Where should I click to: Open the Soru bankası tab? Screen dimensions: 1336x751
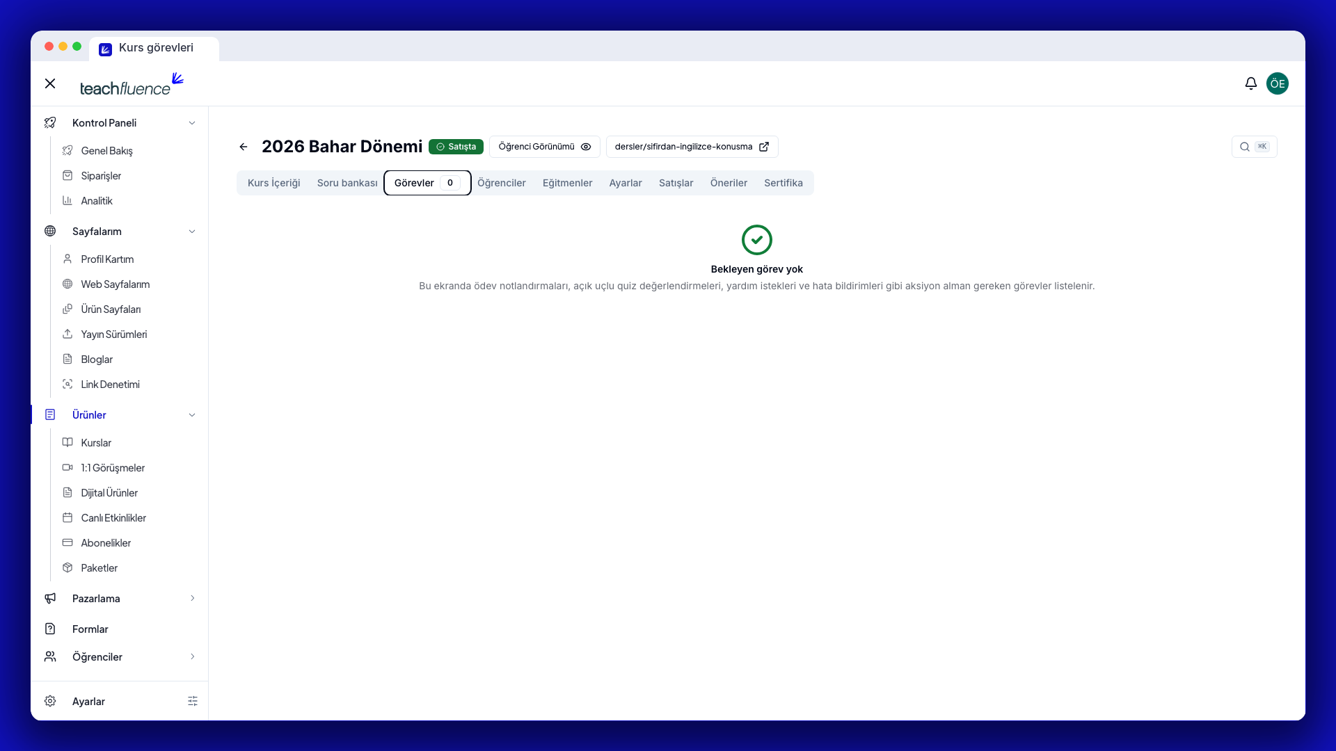[347, 183]
